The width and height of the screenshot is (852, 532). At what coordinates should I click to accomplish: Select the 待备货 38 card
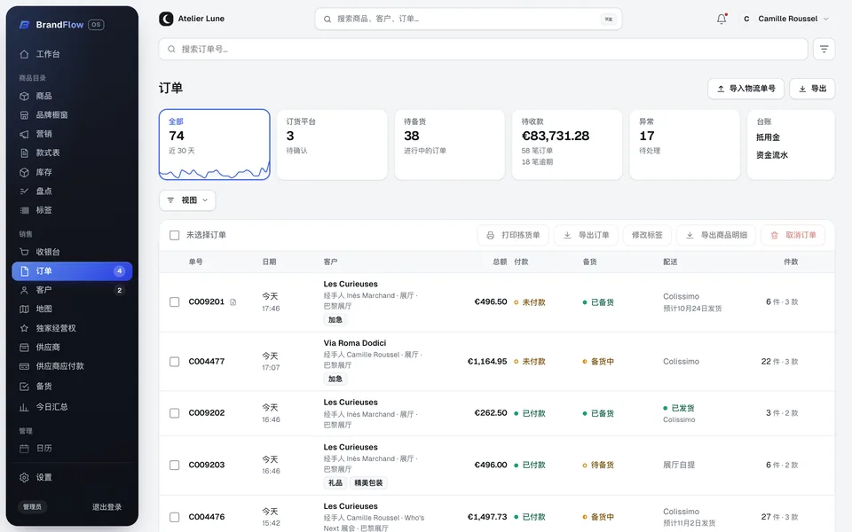449,145
